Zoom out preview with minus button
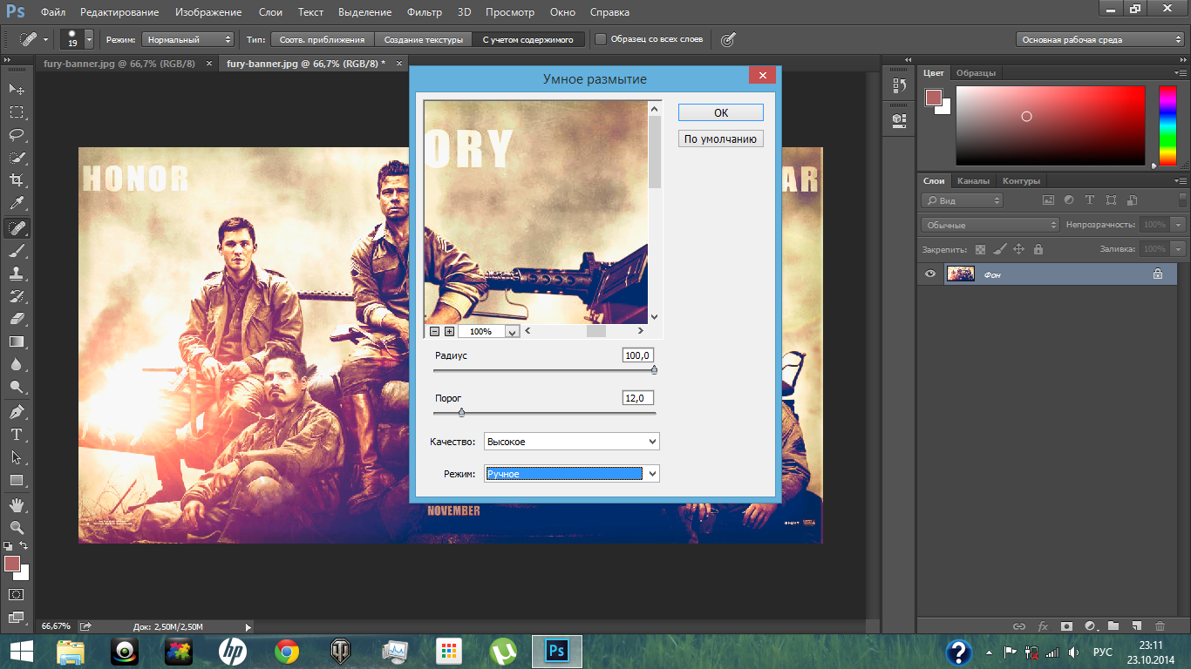This screenshot has width=1191, height=669. coord(434,331)
